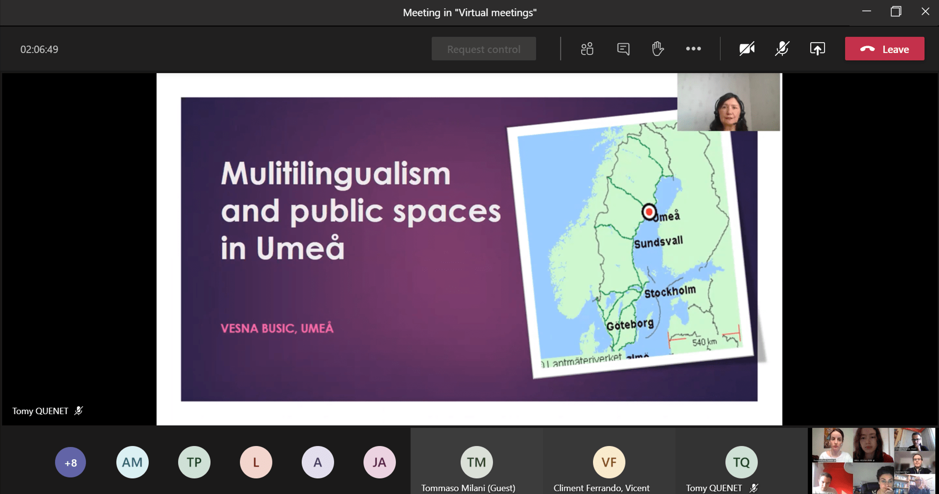
Task: Raise your hand icon
Action: [x=658, y=49]
